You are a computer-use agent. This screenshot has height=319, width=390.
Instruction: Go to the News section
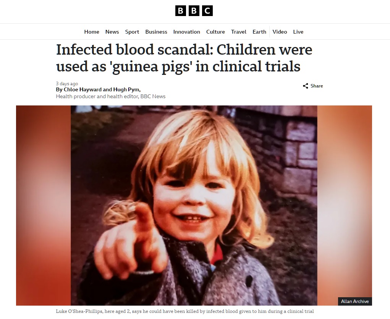click(112, 32)
